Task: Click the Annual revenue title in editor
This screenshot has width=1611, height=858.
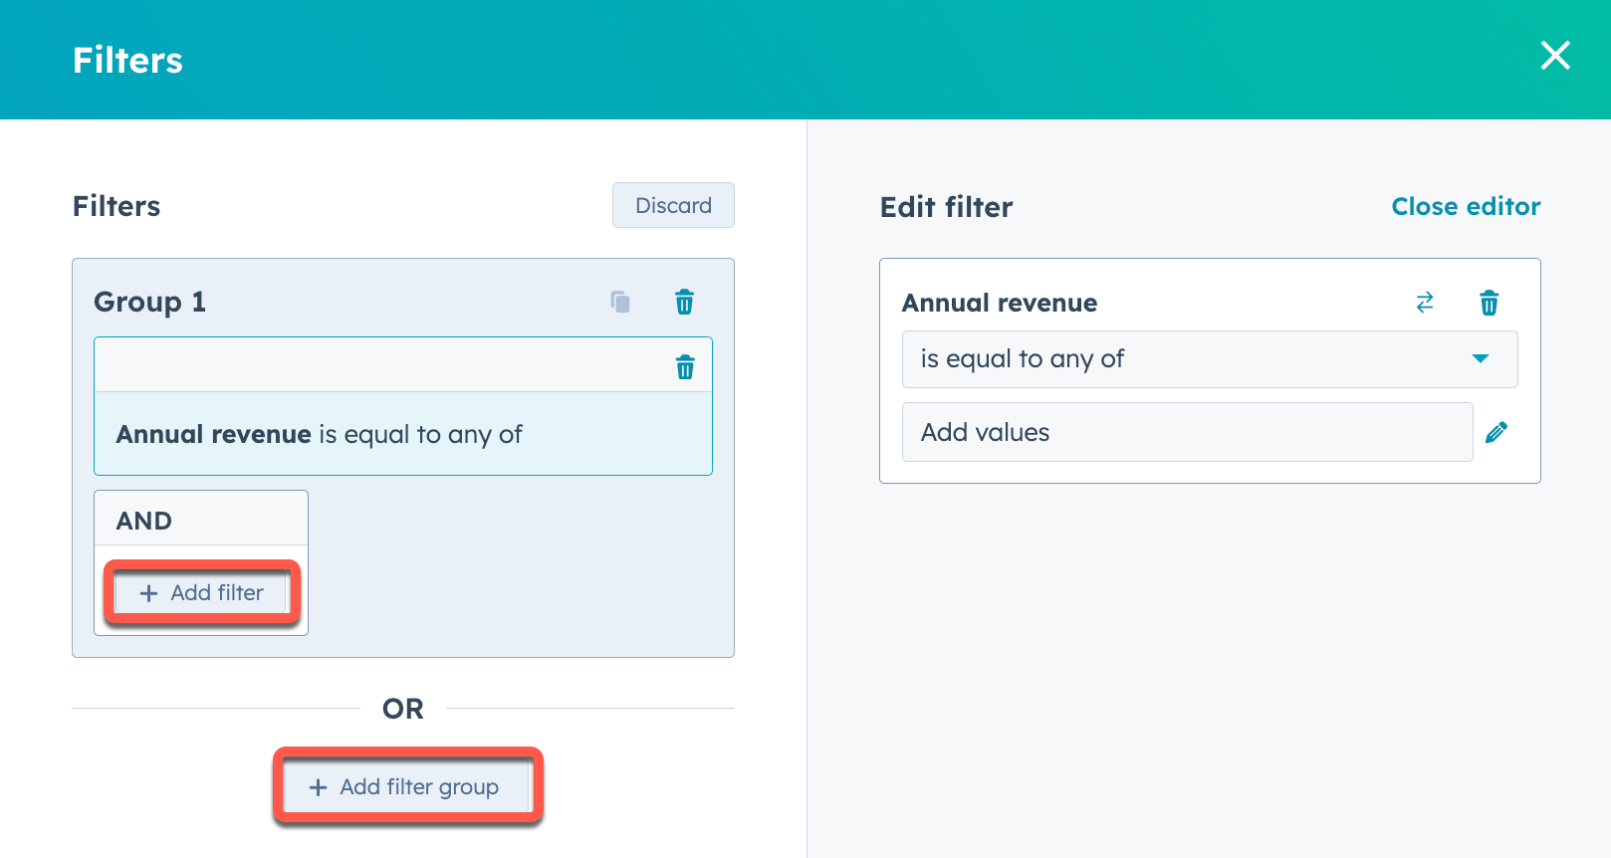Action: pos(1000,303)
